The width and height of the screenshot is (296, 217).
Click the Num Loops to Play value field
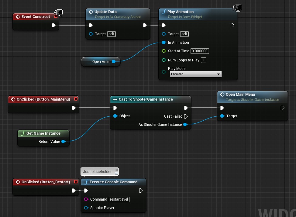pyautogui.click(x=204, y=60)
